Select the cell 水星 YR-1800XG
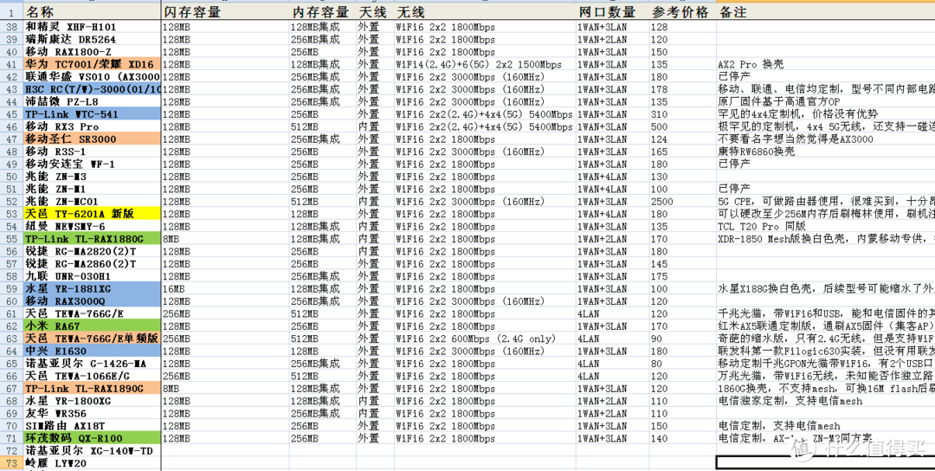Viewport: 935px width, 471px height. pos(92,401)
